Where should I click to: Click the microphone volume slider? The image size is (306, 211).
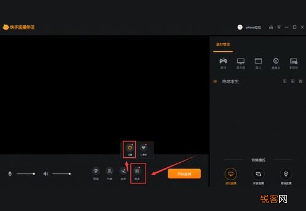click(x=26, y=174)
